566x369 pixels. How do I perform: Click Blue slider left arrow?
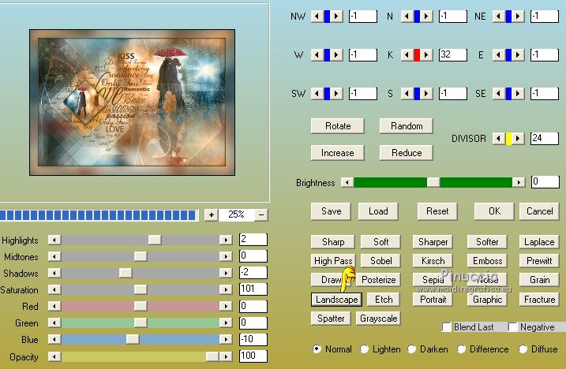(x=54, y=339)
